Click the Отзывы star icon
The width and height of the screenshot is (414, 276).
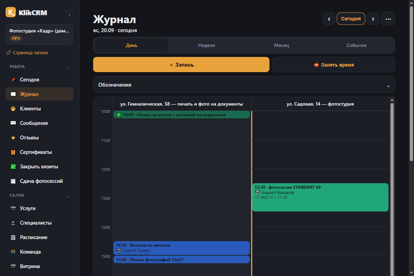tap(13, 138)
